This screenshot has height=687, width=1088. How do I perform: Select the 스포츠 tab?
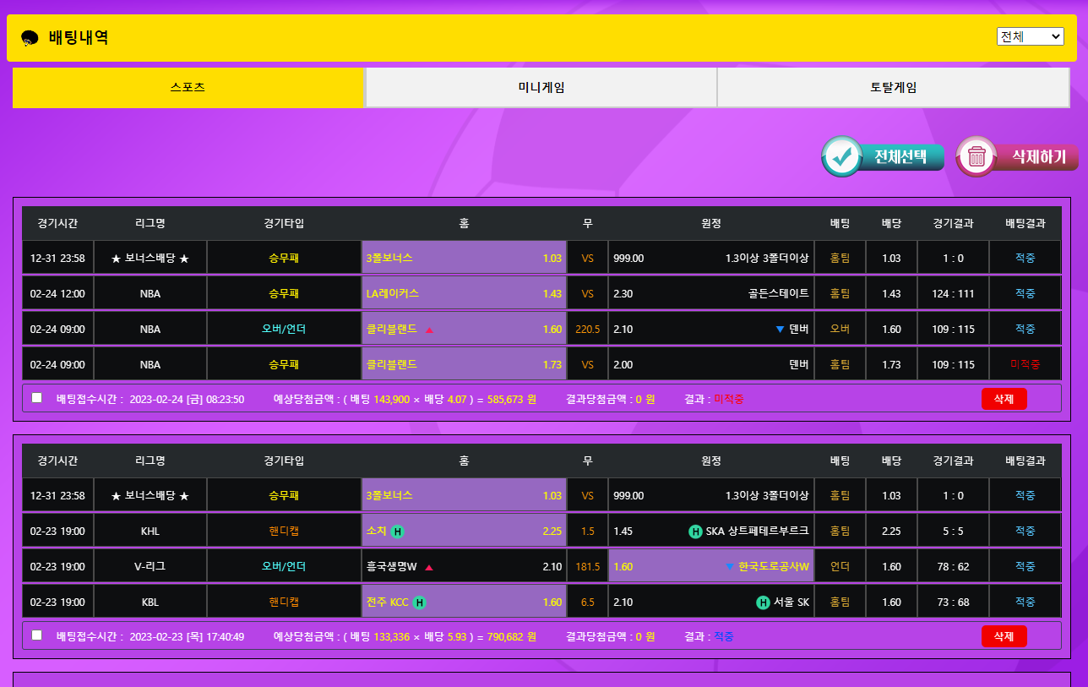[x=188, y=88]
